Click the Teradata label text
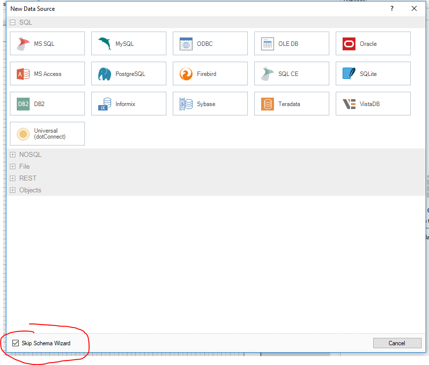 pos(289,104)
